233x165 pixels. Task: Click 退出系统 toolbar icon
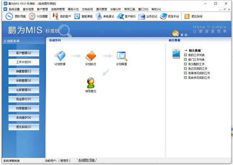point(187,16)
